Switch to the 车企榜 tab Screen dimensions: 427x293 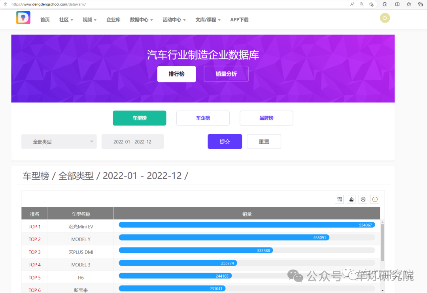click(x=203, y=118)
